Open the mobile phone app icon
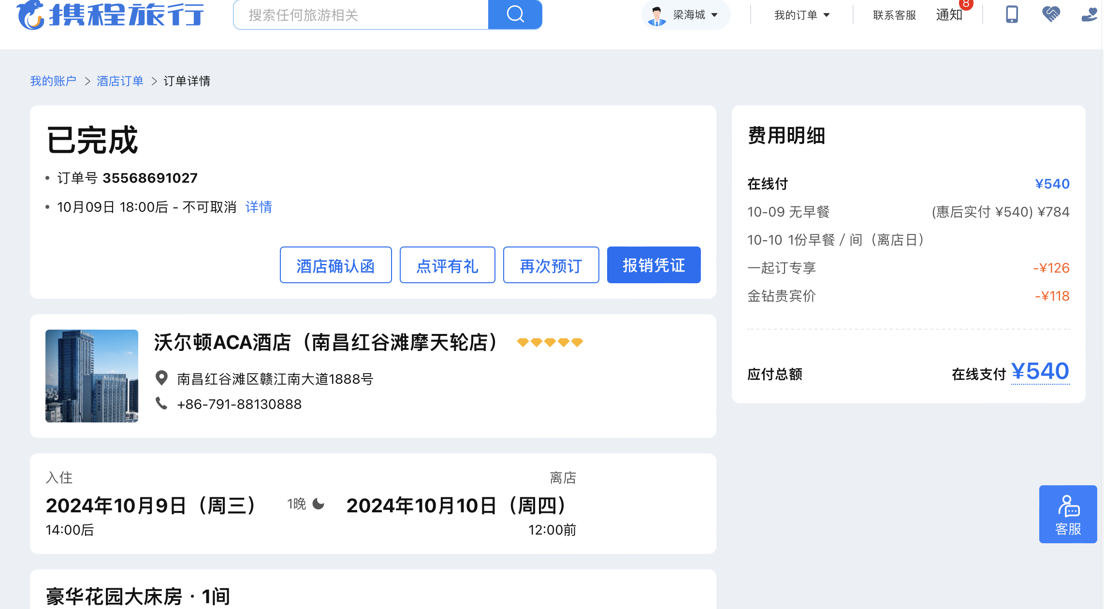Viewport: 1104px width, 609px height. (1012, 14)
